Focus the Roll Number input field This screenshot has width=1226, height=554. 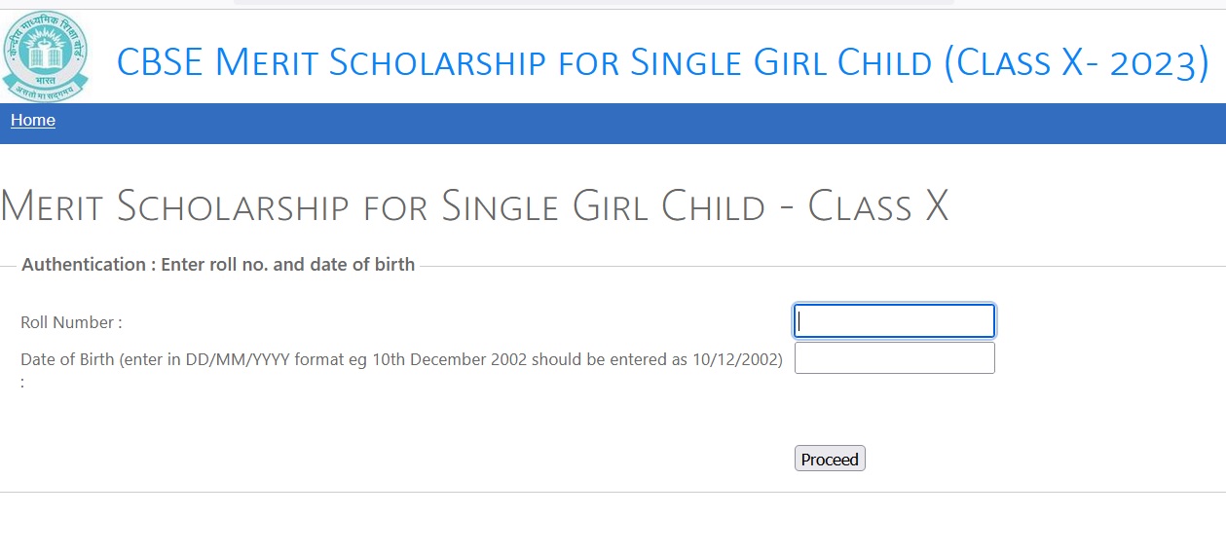[x=894, y=321]
